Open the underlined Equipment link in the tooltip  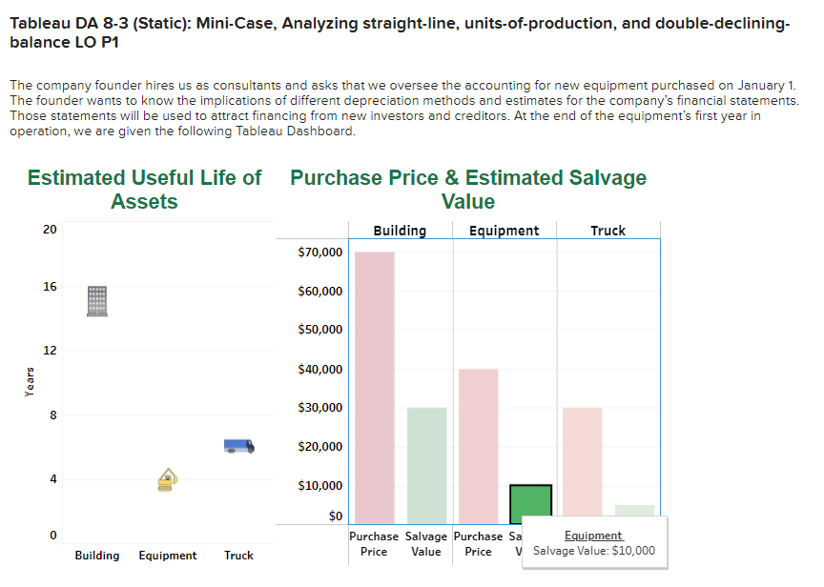click(593, 535)
